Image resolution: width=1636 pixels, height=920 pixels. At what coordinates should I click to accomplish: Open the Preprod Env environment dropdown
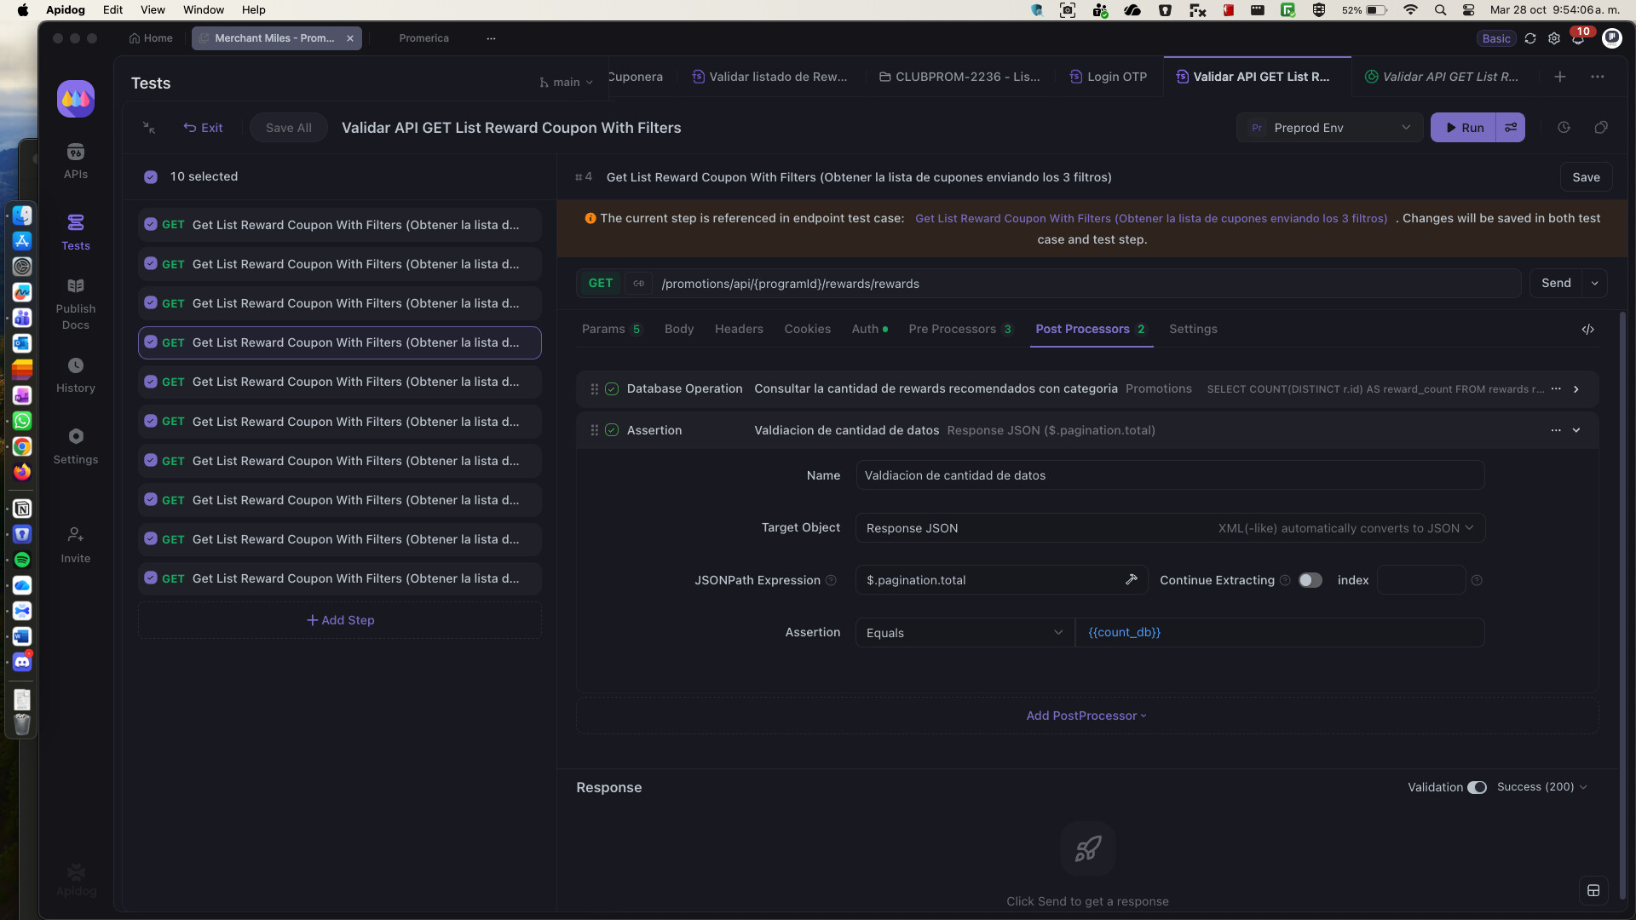point(1329,128)
